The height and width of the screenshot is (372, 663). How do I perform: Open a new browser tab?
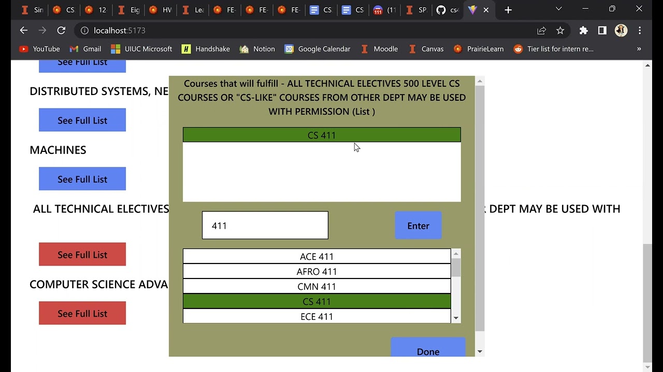coord(508,10)
